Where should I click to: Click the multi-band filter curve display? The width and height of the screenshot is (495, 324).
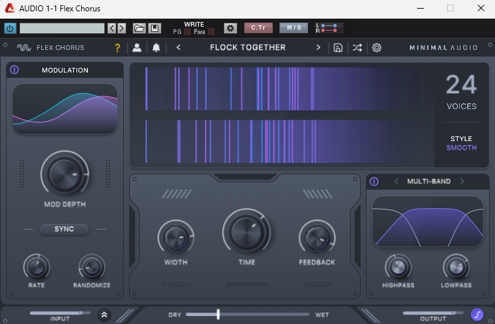tap(428, 221)
